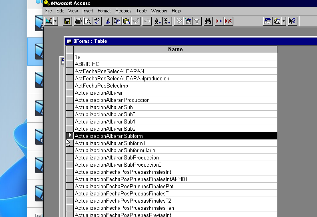Image resolution: width=317 pixels, height=217 pixels.
Task: Click the Filter By Selection icon
Action: point(179,21)
